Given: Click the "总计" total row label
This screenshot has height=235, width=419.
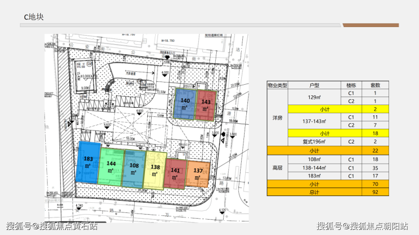Looking at the screenshot, I should pyautogui.click(x=314, y=192).
